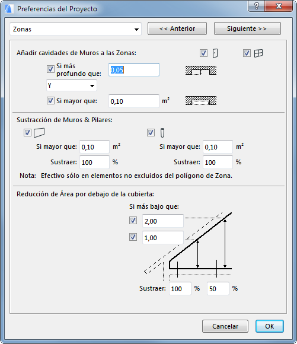This screenshot has width=297, height=344.
Task: Toggle the column subtraction checkbox
Action: 151,132
